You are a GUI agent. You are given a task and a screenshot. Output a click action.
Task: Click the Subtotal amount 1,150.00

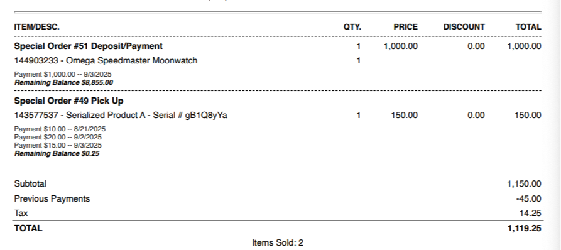coord(524,184)
